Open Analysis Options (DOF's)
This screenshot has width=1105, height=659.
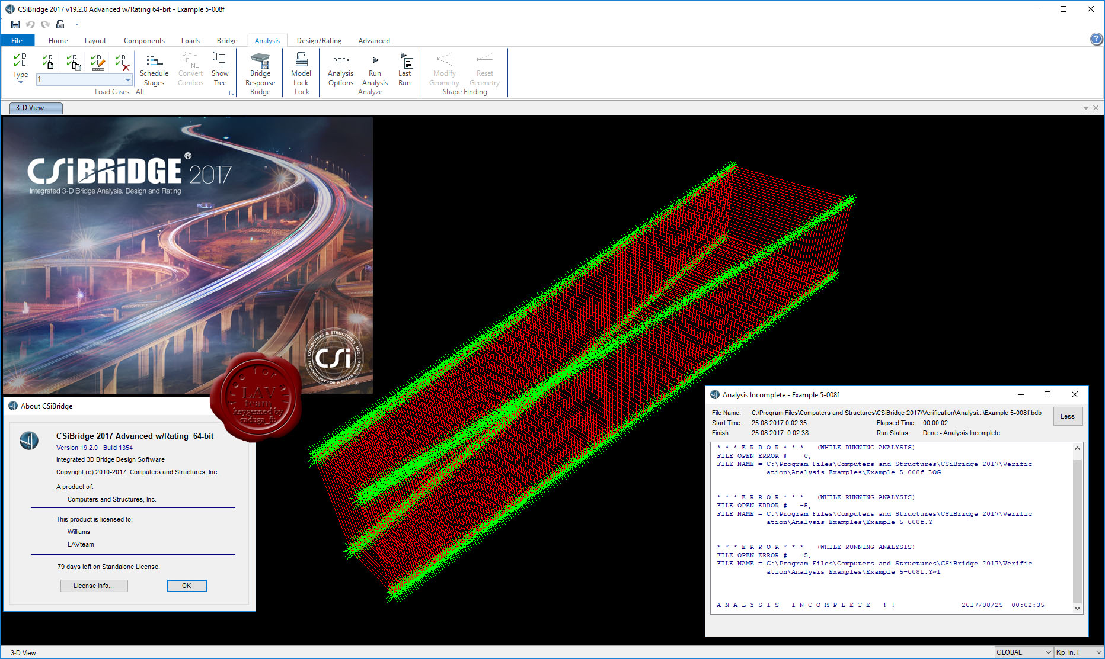pyautogui.click(x=341, y=69)
